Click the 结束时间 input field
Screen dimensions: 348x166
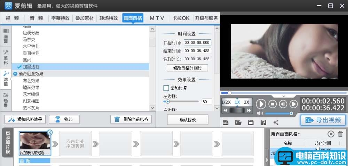coord(198,51)
